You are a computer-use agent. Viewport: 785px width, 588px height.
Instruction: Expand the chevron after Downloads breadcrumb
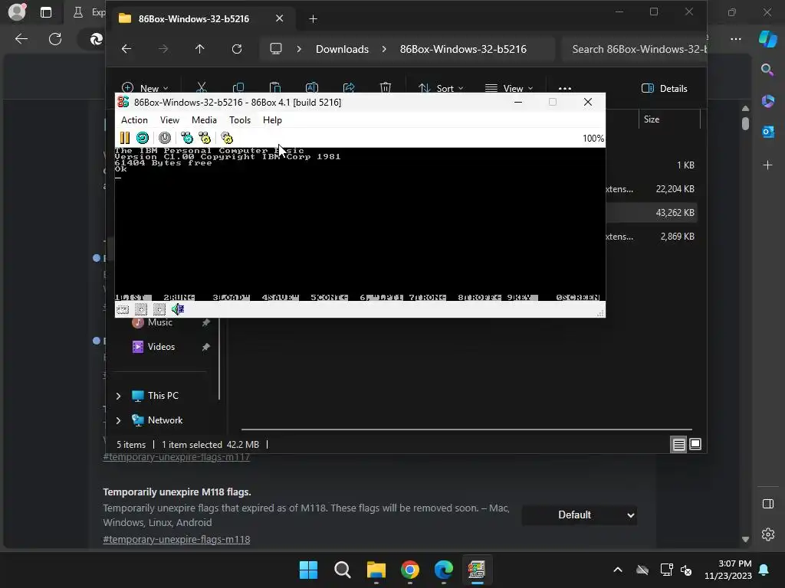(x=384, y=49)
